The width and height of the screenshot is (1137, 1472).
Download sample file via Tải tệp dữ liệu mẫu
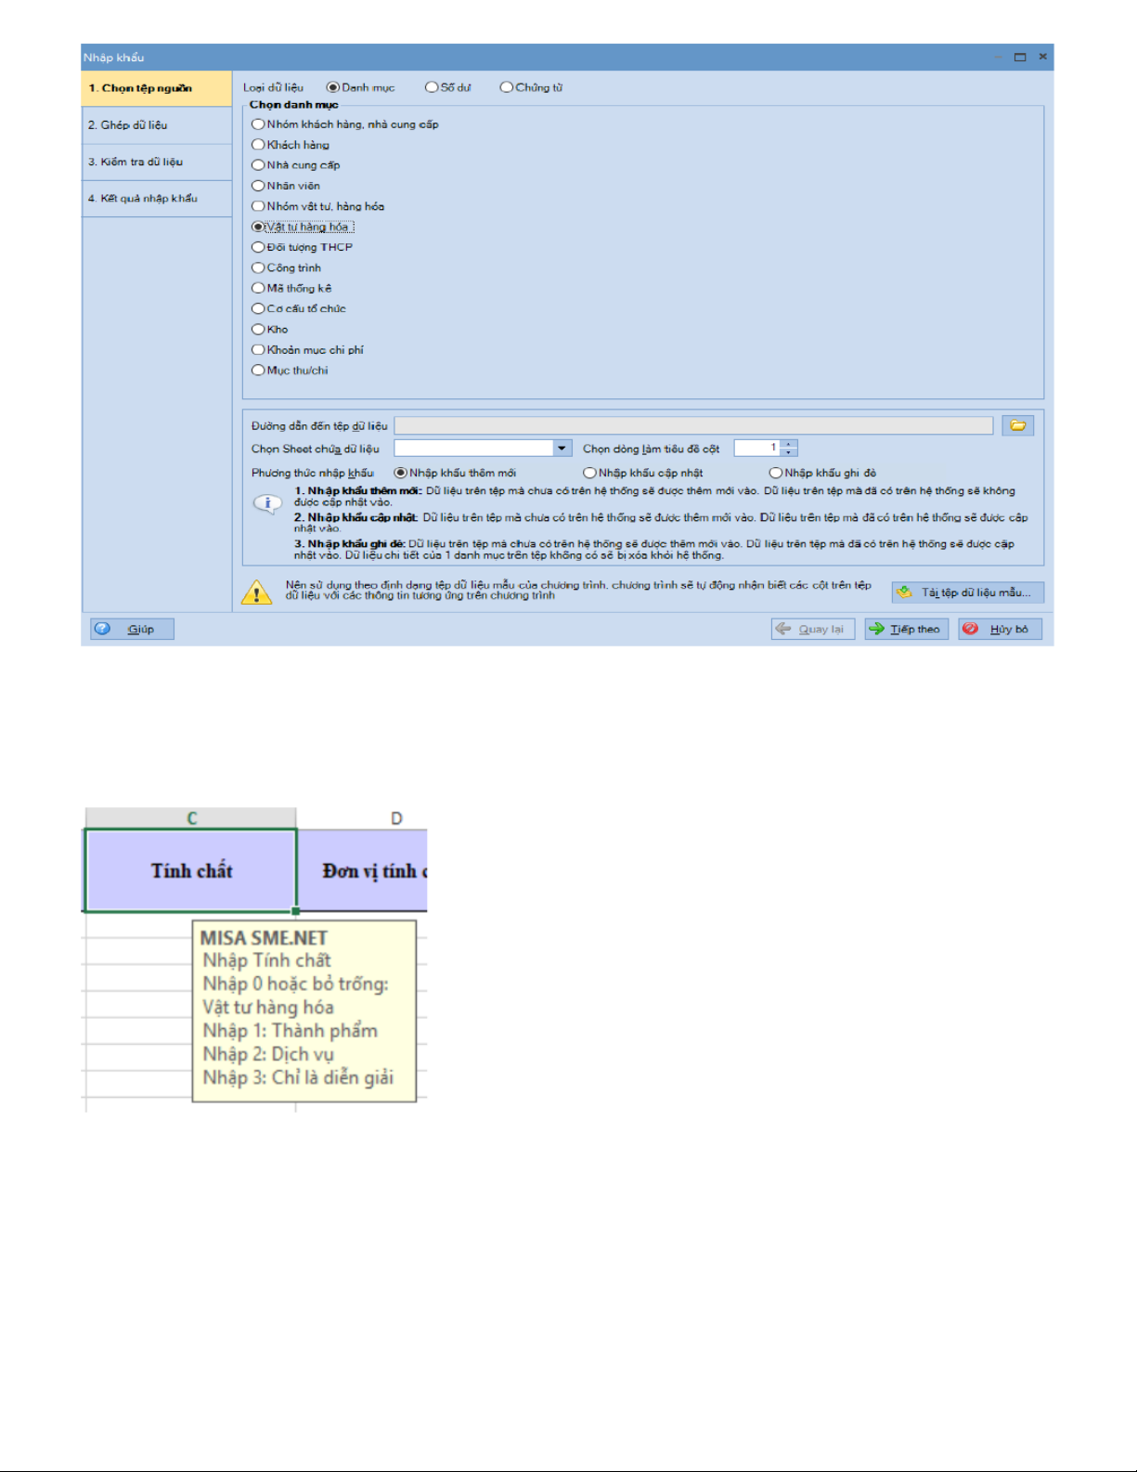(967, 592)
